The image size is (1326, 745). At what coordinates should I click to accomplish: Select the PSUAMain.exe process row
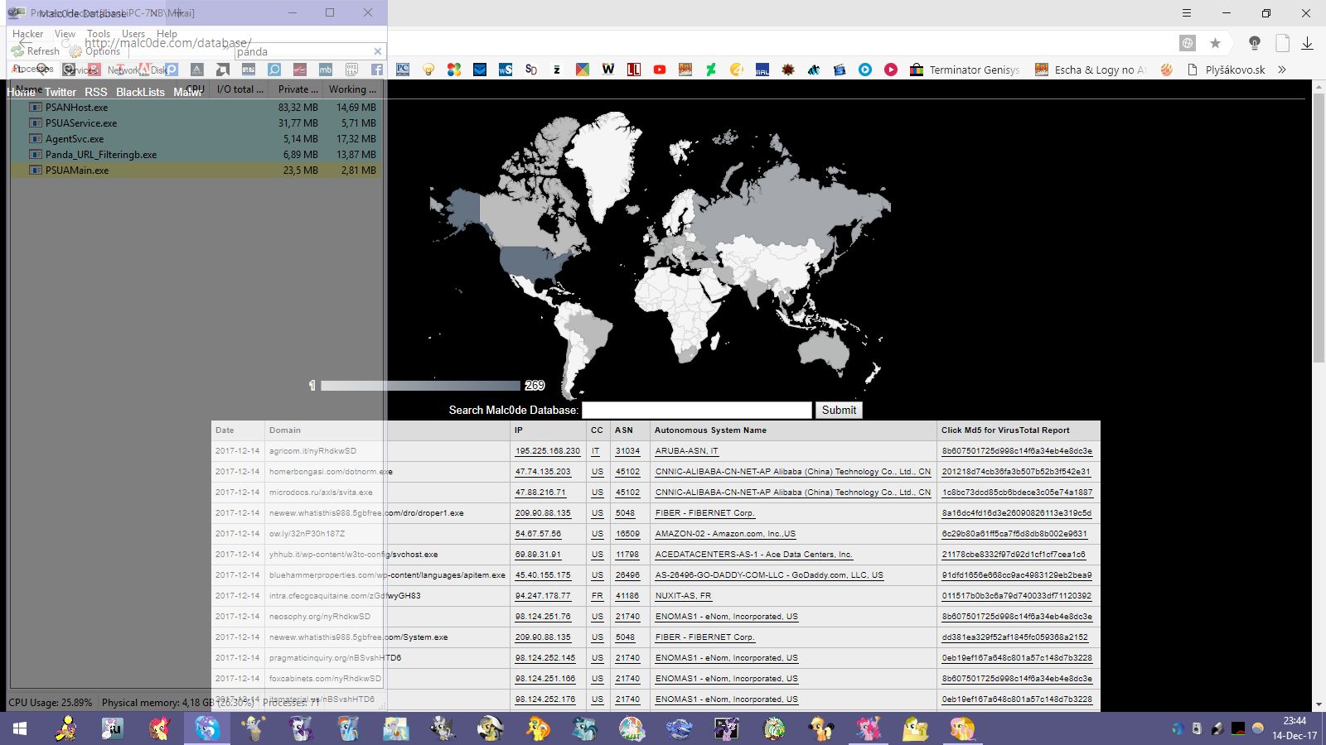point(77,171)
